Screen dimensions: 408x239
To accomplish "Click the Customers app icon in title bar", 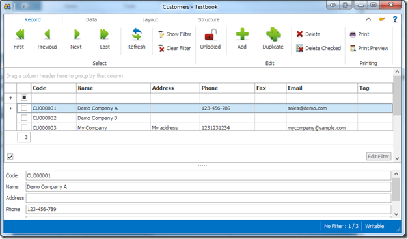I will (x=7, y=6).
